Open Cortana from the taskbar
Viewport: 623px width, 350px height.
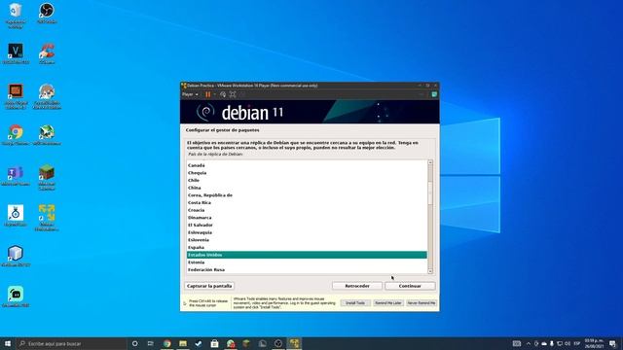pyautogui.click(x=134, y=343)
